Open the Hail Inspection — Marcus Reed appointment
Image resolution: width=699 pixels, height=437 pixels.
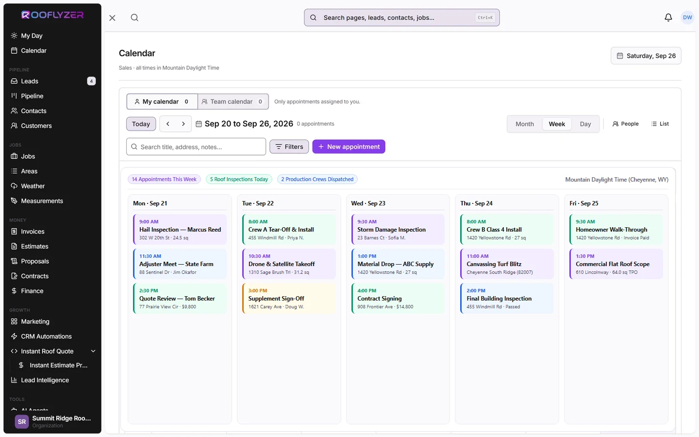(180, 229)
